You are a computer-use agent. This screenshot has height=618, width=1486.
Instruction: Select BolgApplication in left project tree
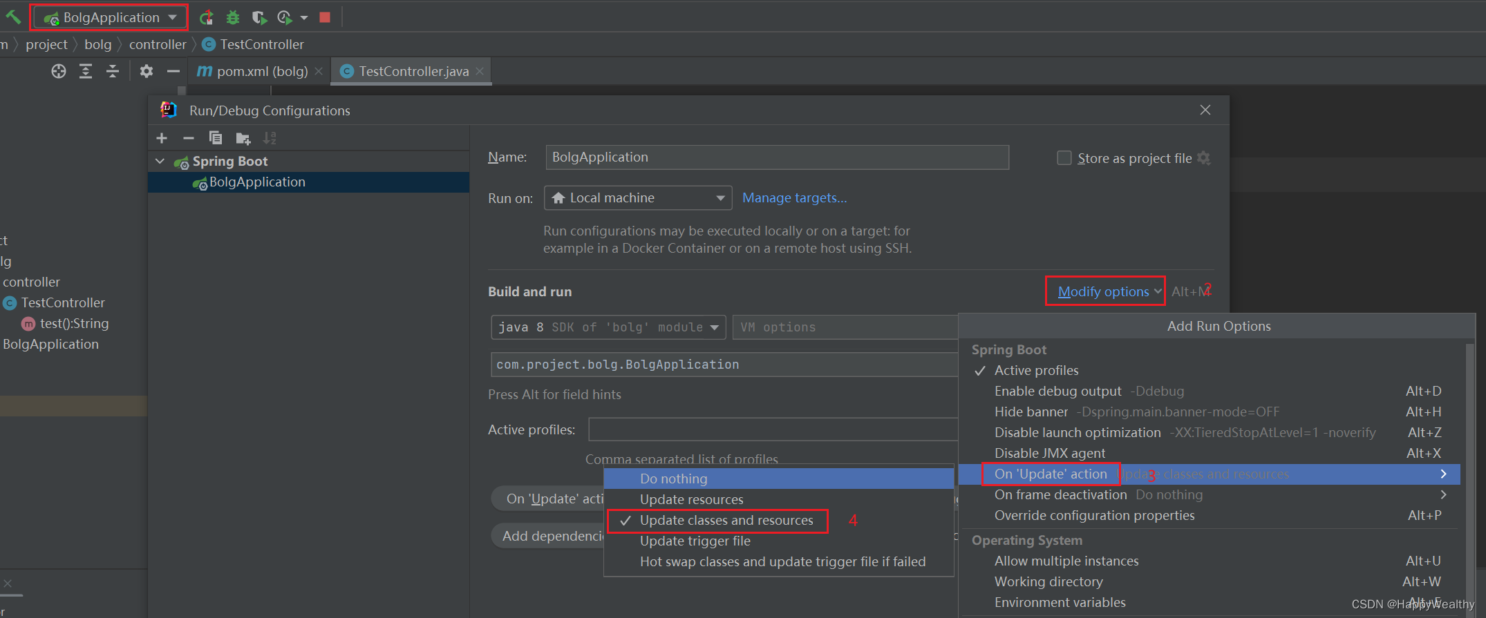50,344
